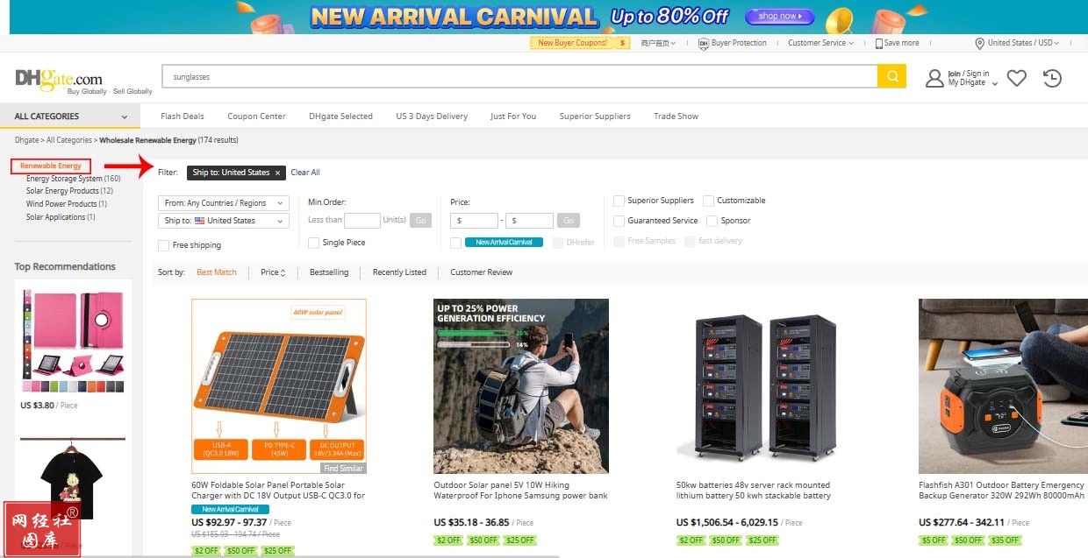Click the Buyer Protection shield icon

703,43
